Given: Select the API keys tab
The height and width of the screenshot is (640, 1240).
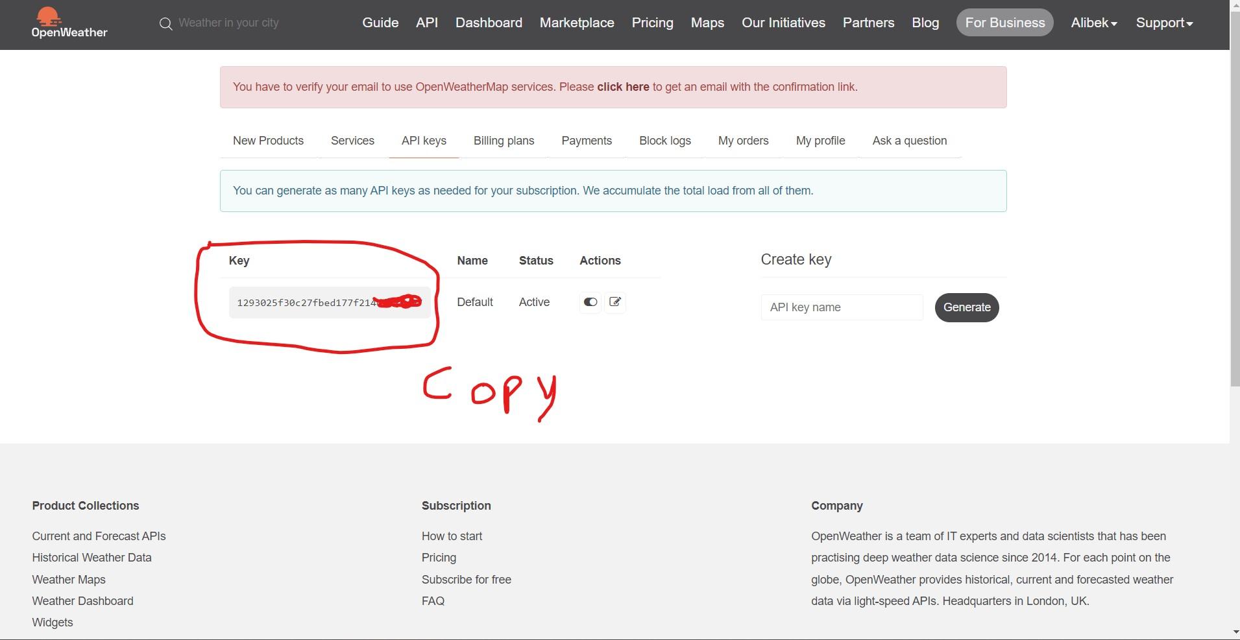Looking at the screenshot, I should click(424, 141).
